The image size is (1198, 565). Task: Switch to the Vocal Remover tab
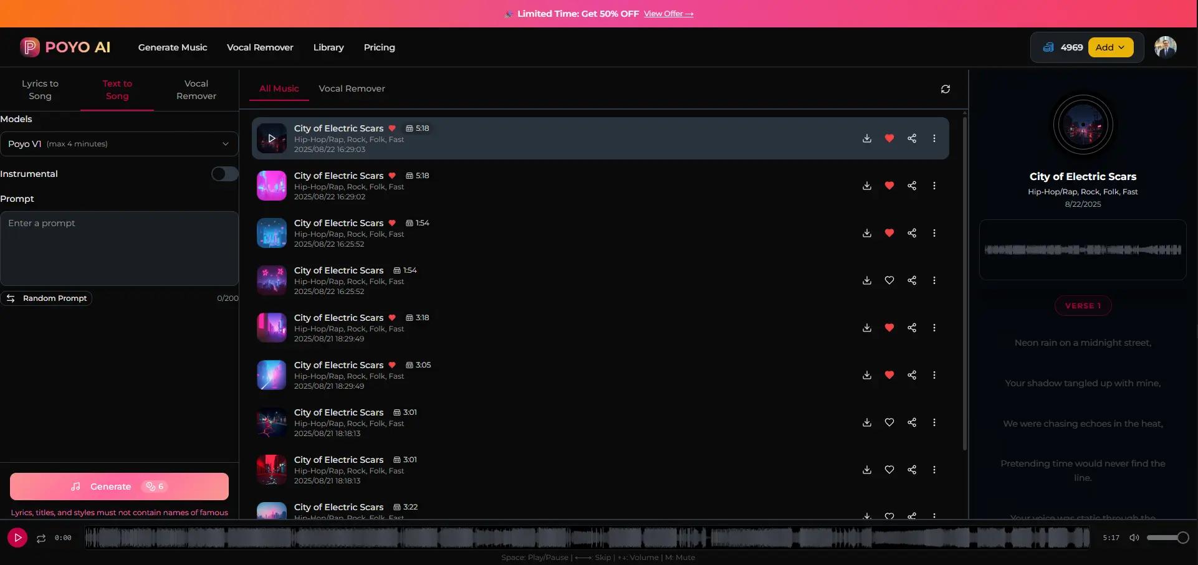352,88
